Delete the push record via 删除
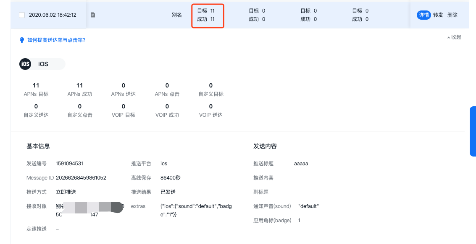The width and height of the screenshot is (476, 244). point(452,15)
